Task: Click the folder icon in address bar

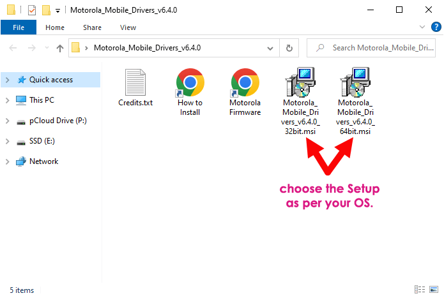Action: point(75,47)
